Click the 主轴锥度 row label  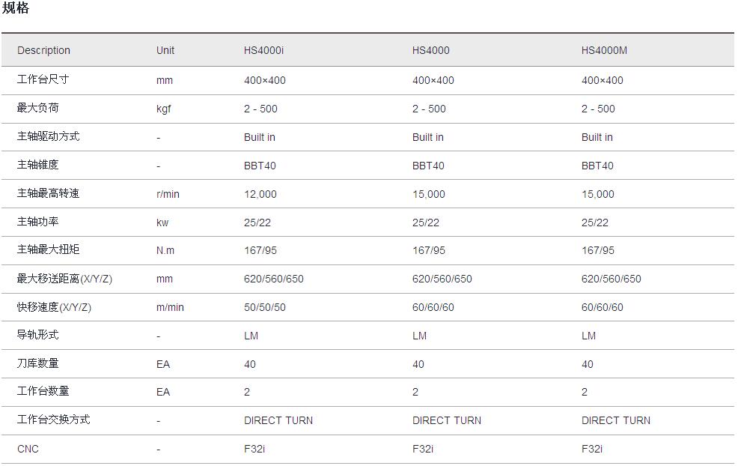38,165
